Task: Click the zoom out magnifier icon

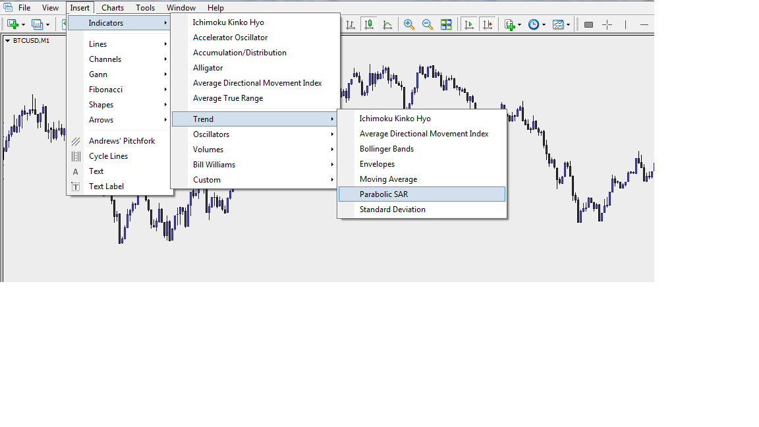Action: point(428,24)
